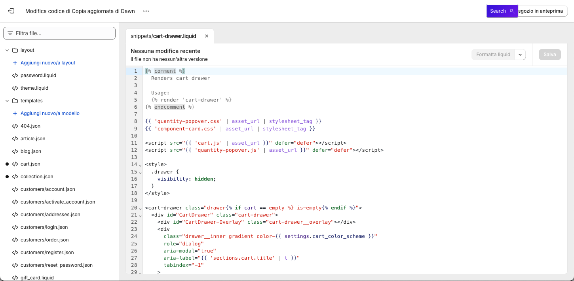This screenshot has width=574, height=281.
Task: Click Aggiungi nuovo/a modello link
Action: (50, 113)
